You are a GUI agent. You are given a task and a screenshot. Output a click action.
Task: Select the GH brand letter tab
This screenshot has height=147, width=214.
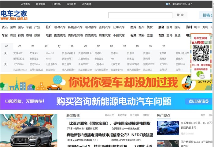pyautogui.click(x=46, y=46)
